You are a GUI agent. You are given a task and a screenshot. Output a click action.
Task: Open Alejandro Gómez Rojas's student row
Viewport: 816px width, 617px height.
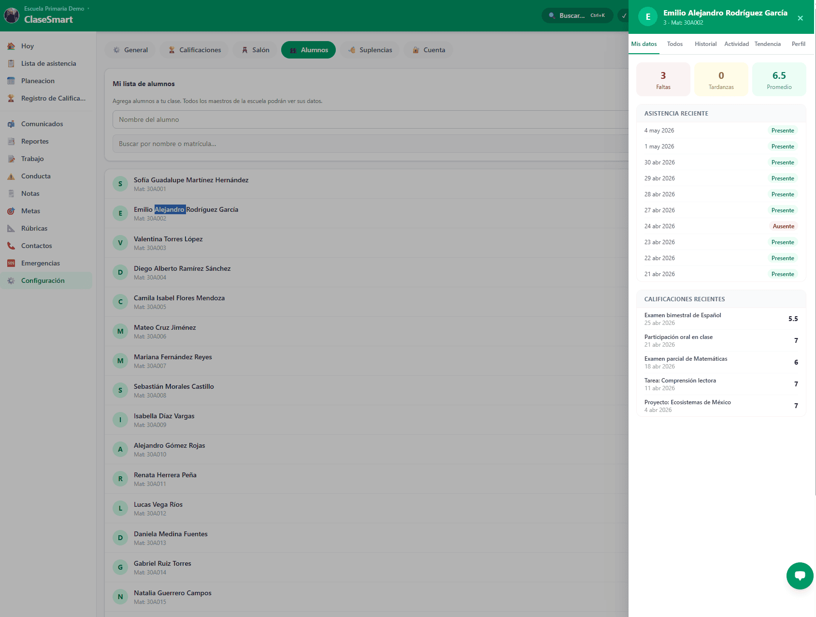pos(367,449)
